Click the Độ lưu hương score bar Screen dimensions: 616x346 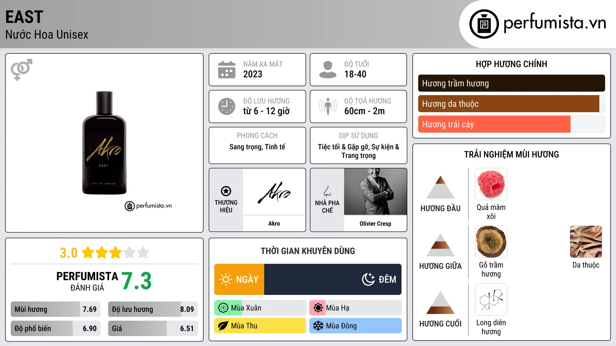(153, 309)
